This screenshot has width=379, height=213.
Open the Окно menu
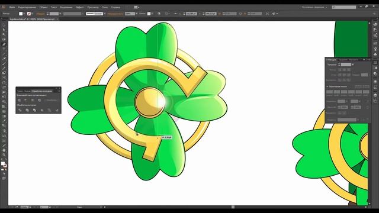(x=105, y=7)
